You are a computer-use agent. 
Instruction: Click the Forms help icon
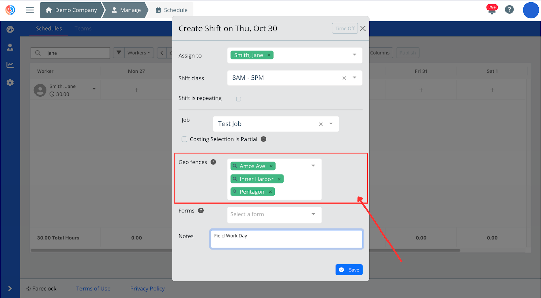[201, 211]
